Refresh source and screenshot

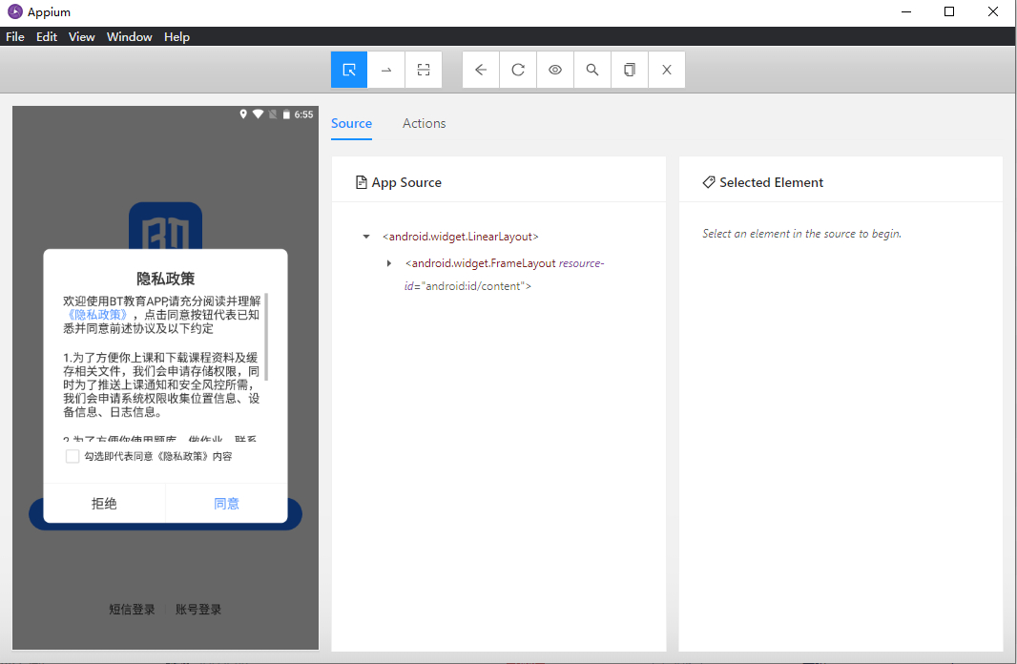[x=518, y=70]
